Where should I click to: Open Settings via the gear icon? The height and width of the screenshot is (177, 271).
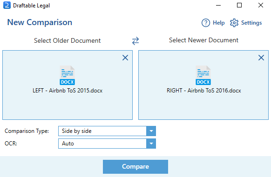click(234, 23)
